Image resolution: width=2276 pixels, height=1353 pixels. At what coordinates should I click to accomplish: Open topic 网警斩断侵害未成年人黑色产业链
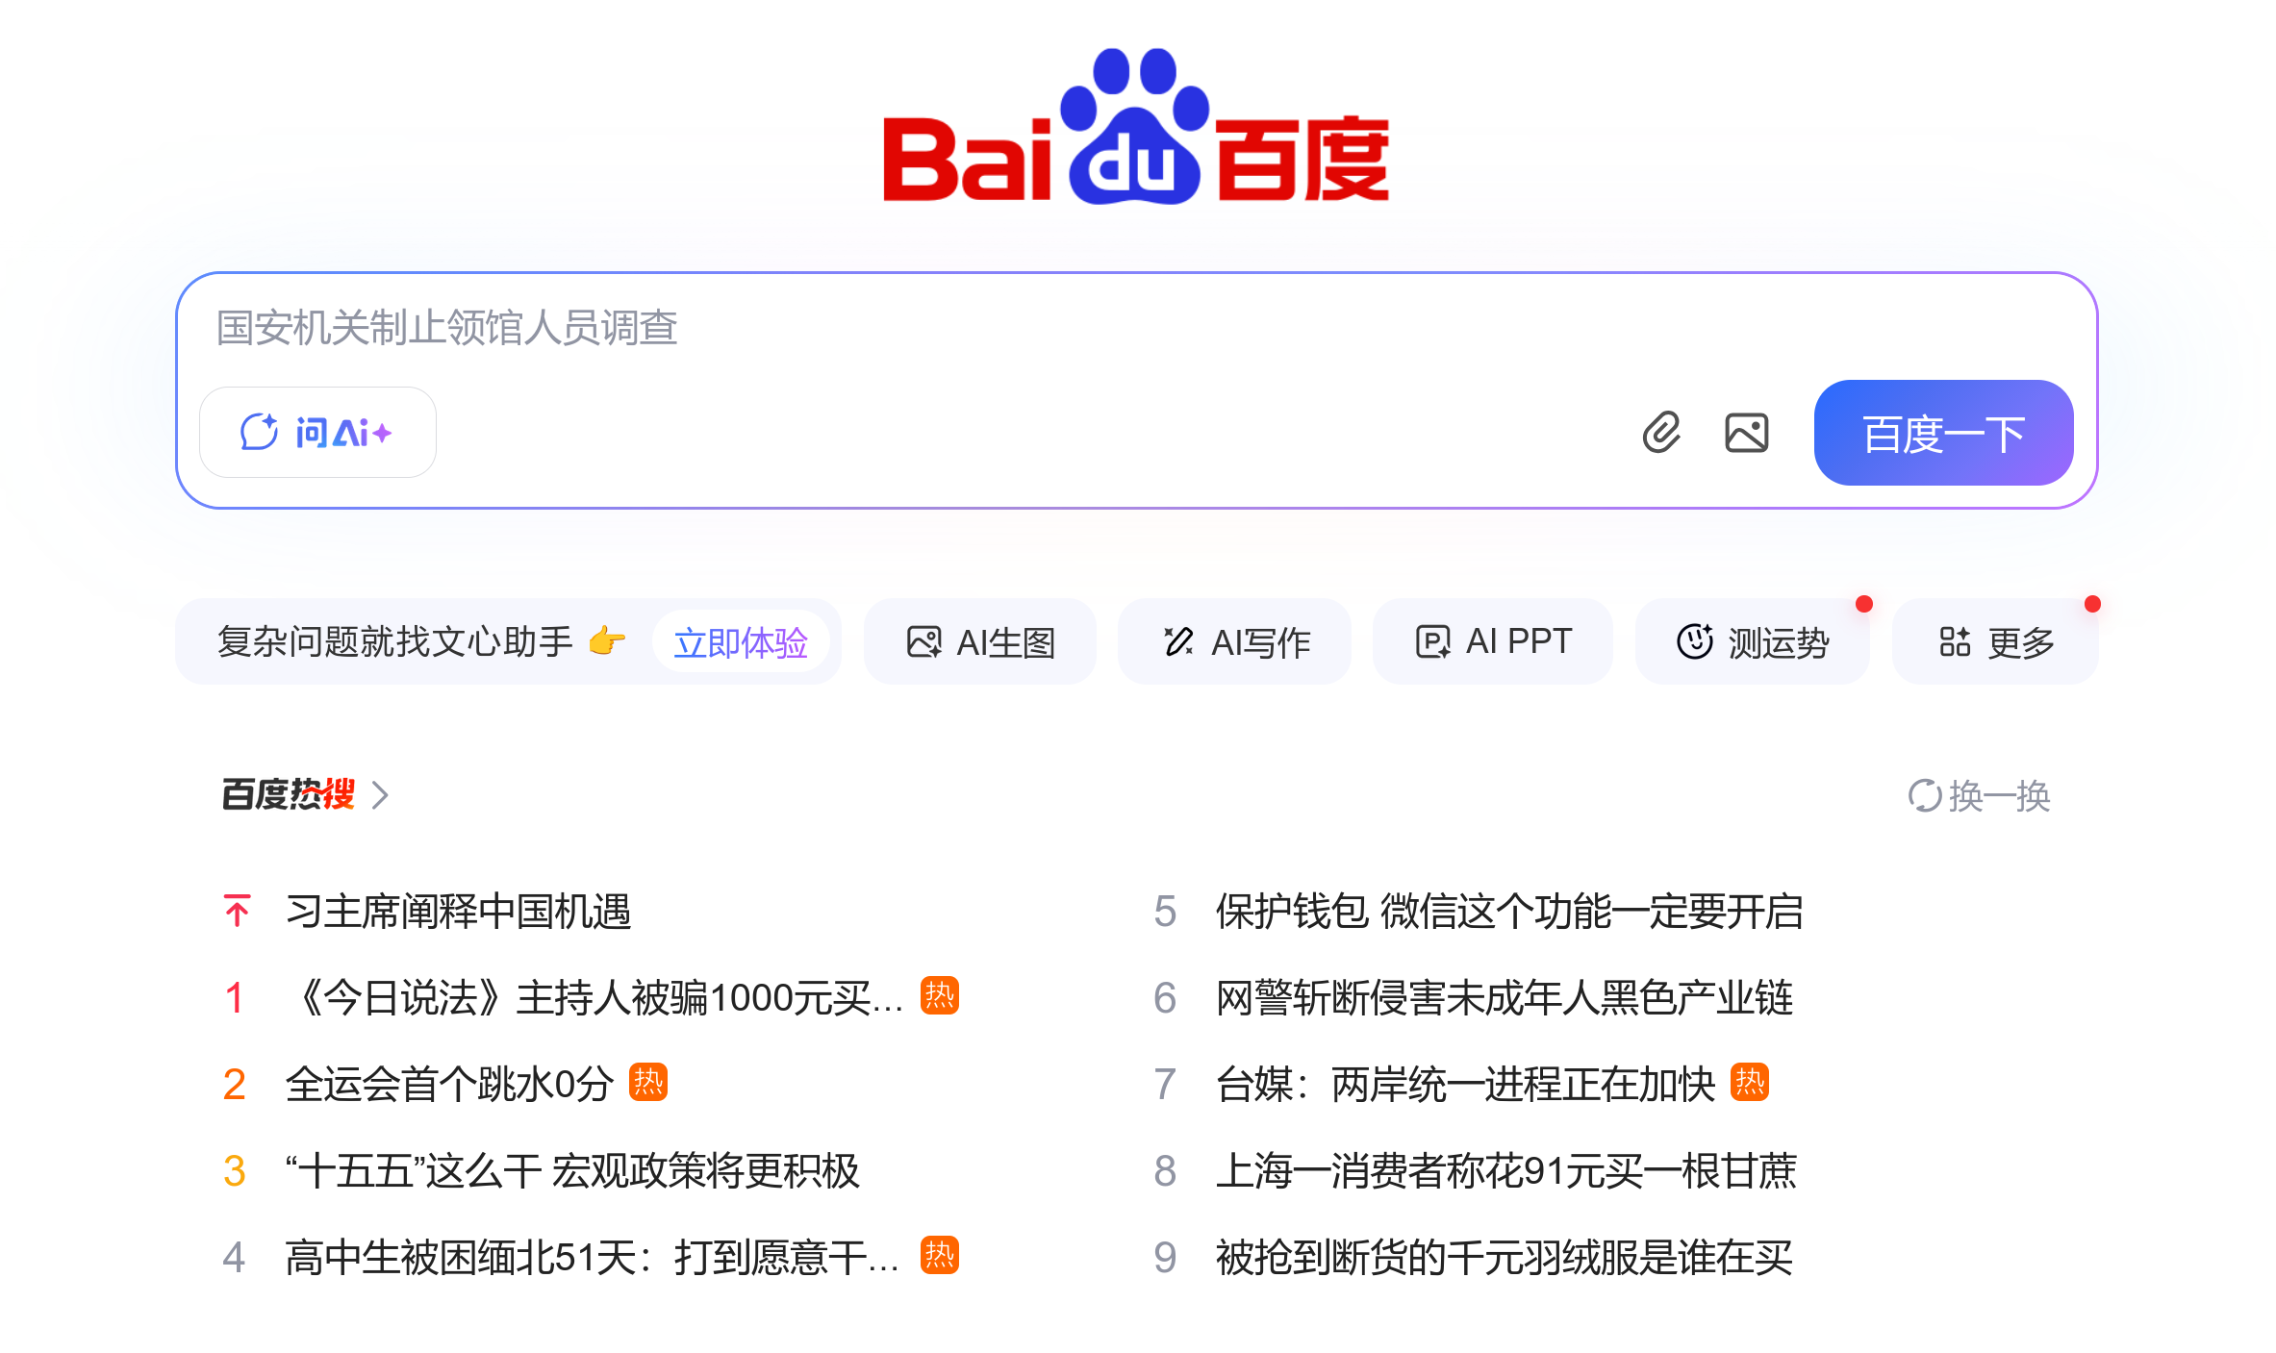click(x=1505, y=997)
